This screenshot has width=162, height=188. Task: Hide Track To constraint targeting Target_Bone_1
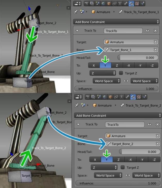point(148,31)
